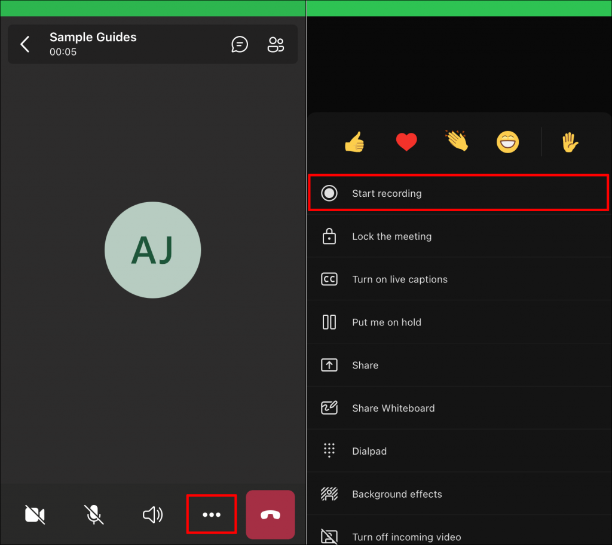Open the chat bubble icon
Image resolution: width=612 pixels, height=545 pixels.
click(x=240, y=44)
